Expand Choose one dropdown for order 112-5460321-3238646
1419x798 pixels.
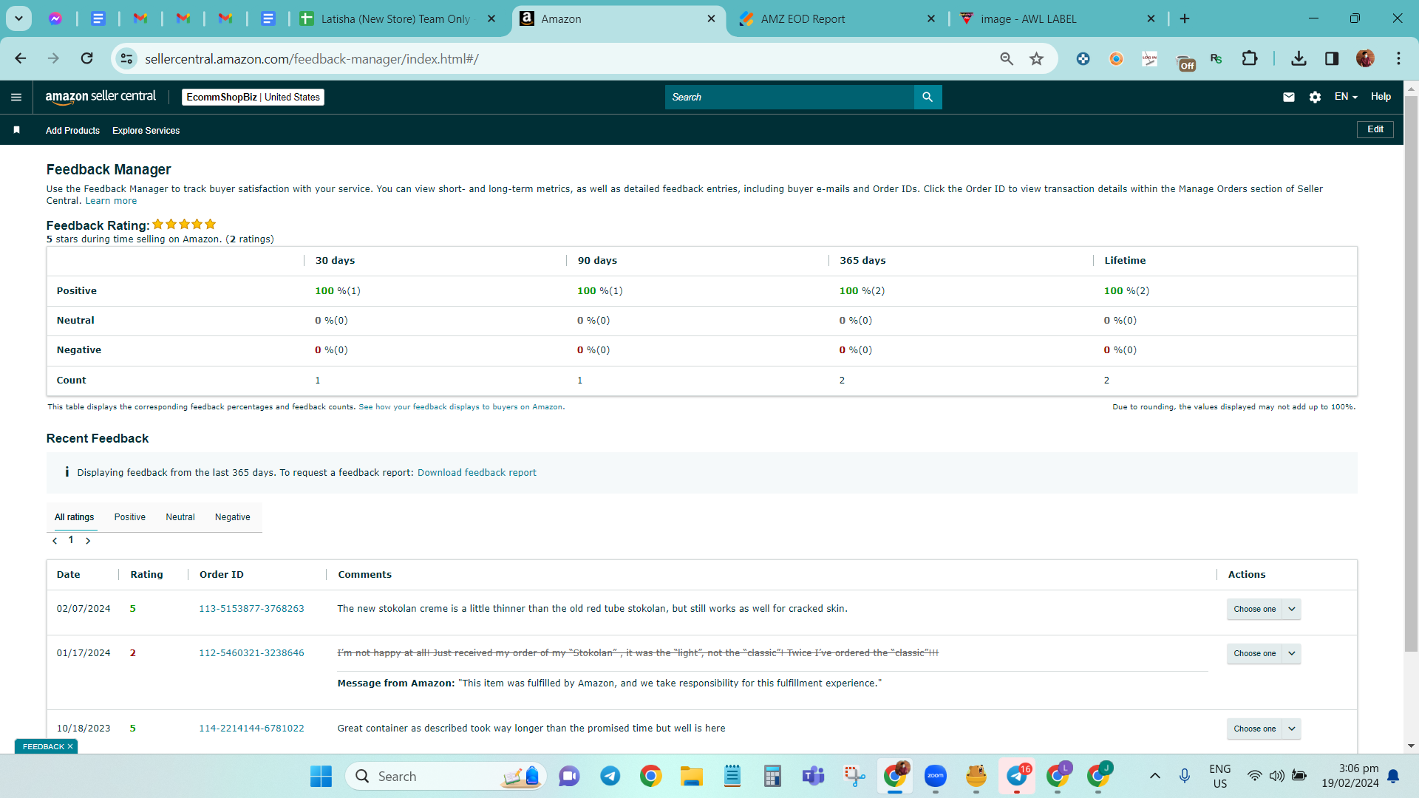[x=1291, y=654]
